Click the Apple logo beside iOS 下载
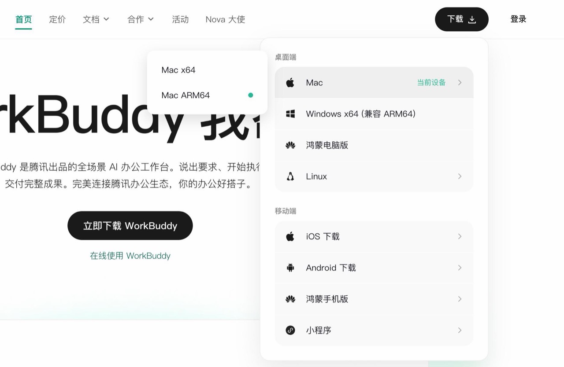The height and width of the screenshot is (367, 564). 290,236
